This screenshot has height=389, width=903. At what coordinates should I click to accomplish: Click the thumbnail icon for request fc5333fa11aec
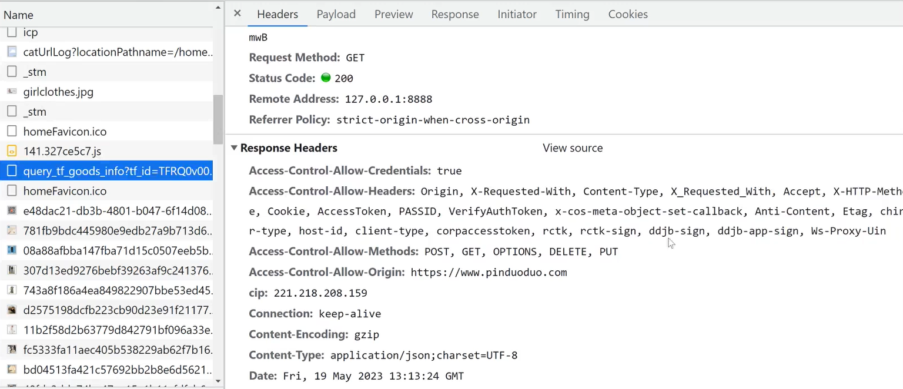point(12,350)
